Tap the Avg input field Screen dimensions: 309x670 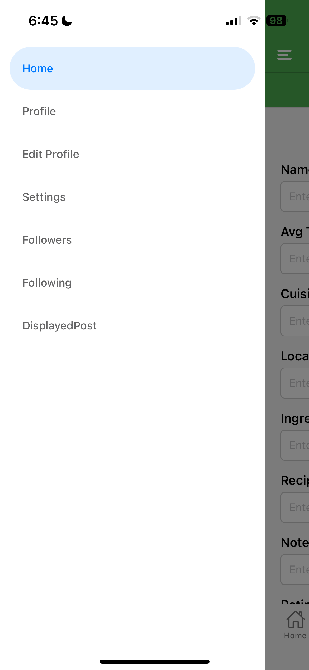point(295,259)
